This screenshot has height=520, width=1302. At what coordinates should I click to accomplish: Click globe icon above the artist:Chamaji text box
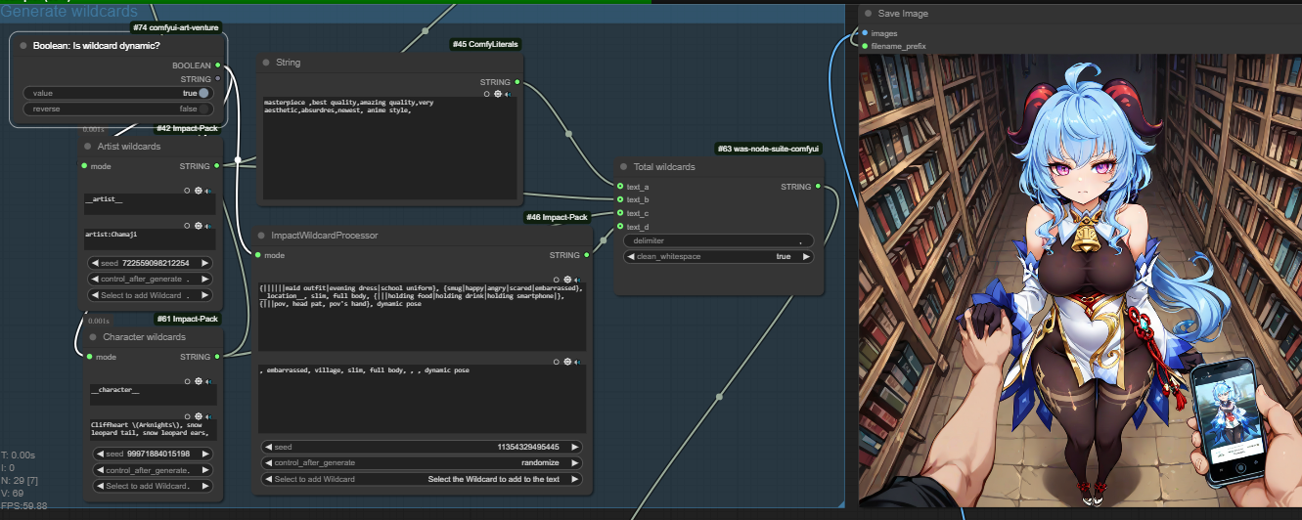(x=198, y=226)
